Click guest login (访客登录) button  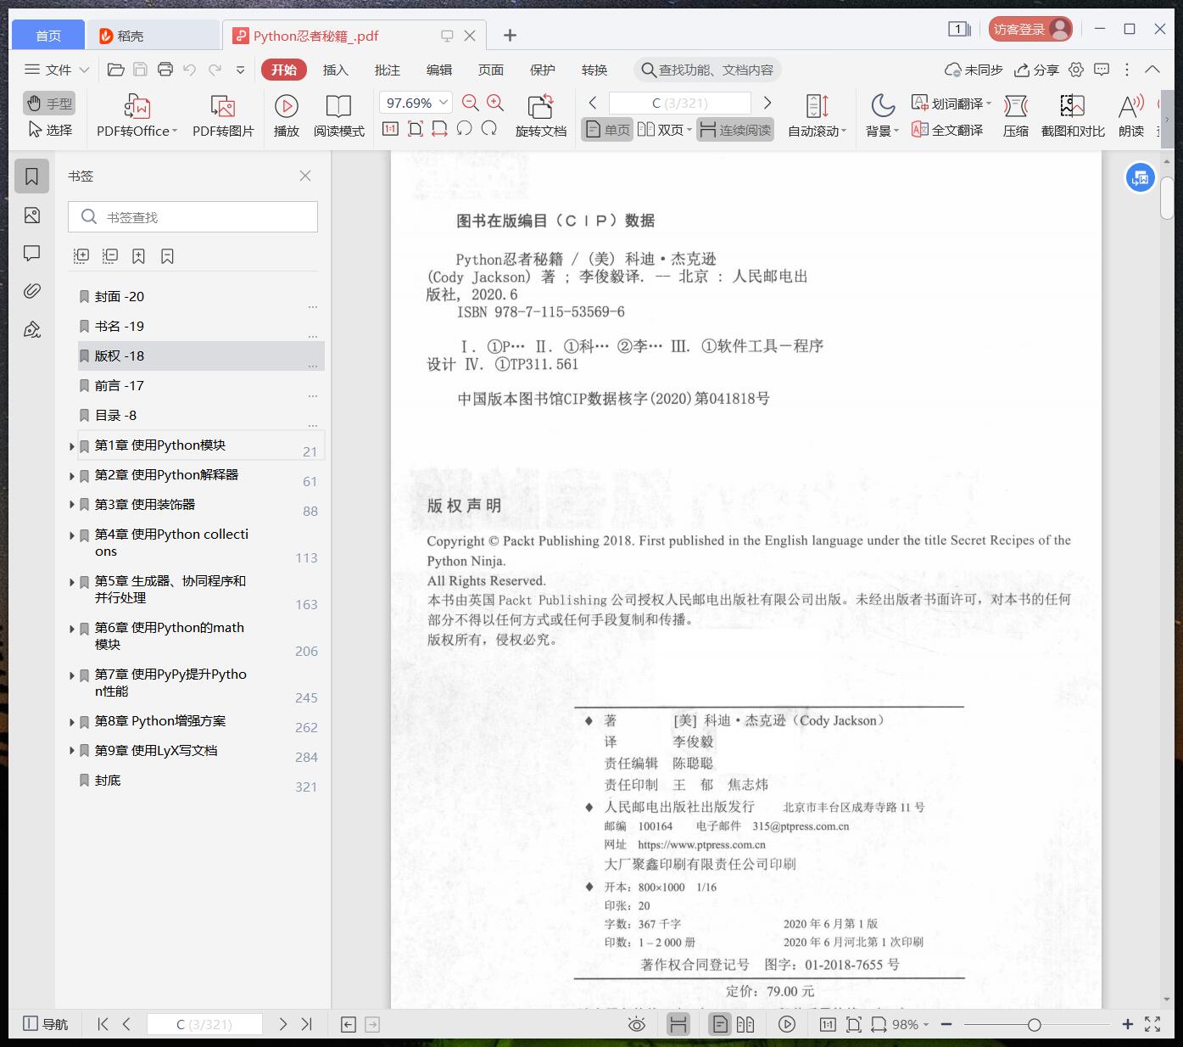tap(1030, 29)
